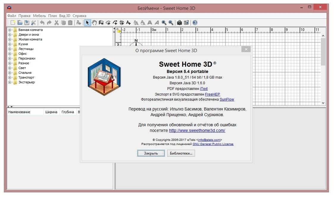The height and width of the screenshot is (198, 334).
Task: Open the FreeHEP link
Action: click(x=213, y=94)
